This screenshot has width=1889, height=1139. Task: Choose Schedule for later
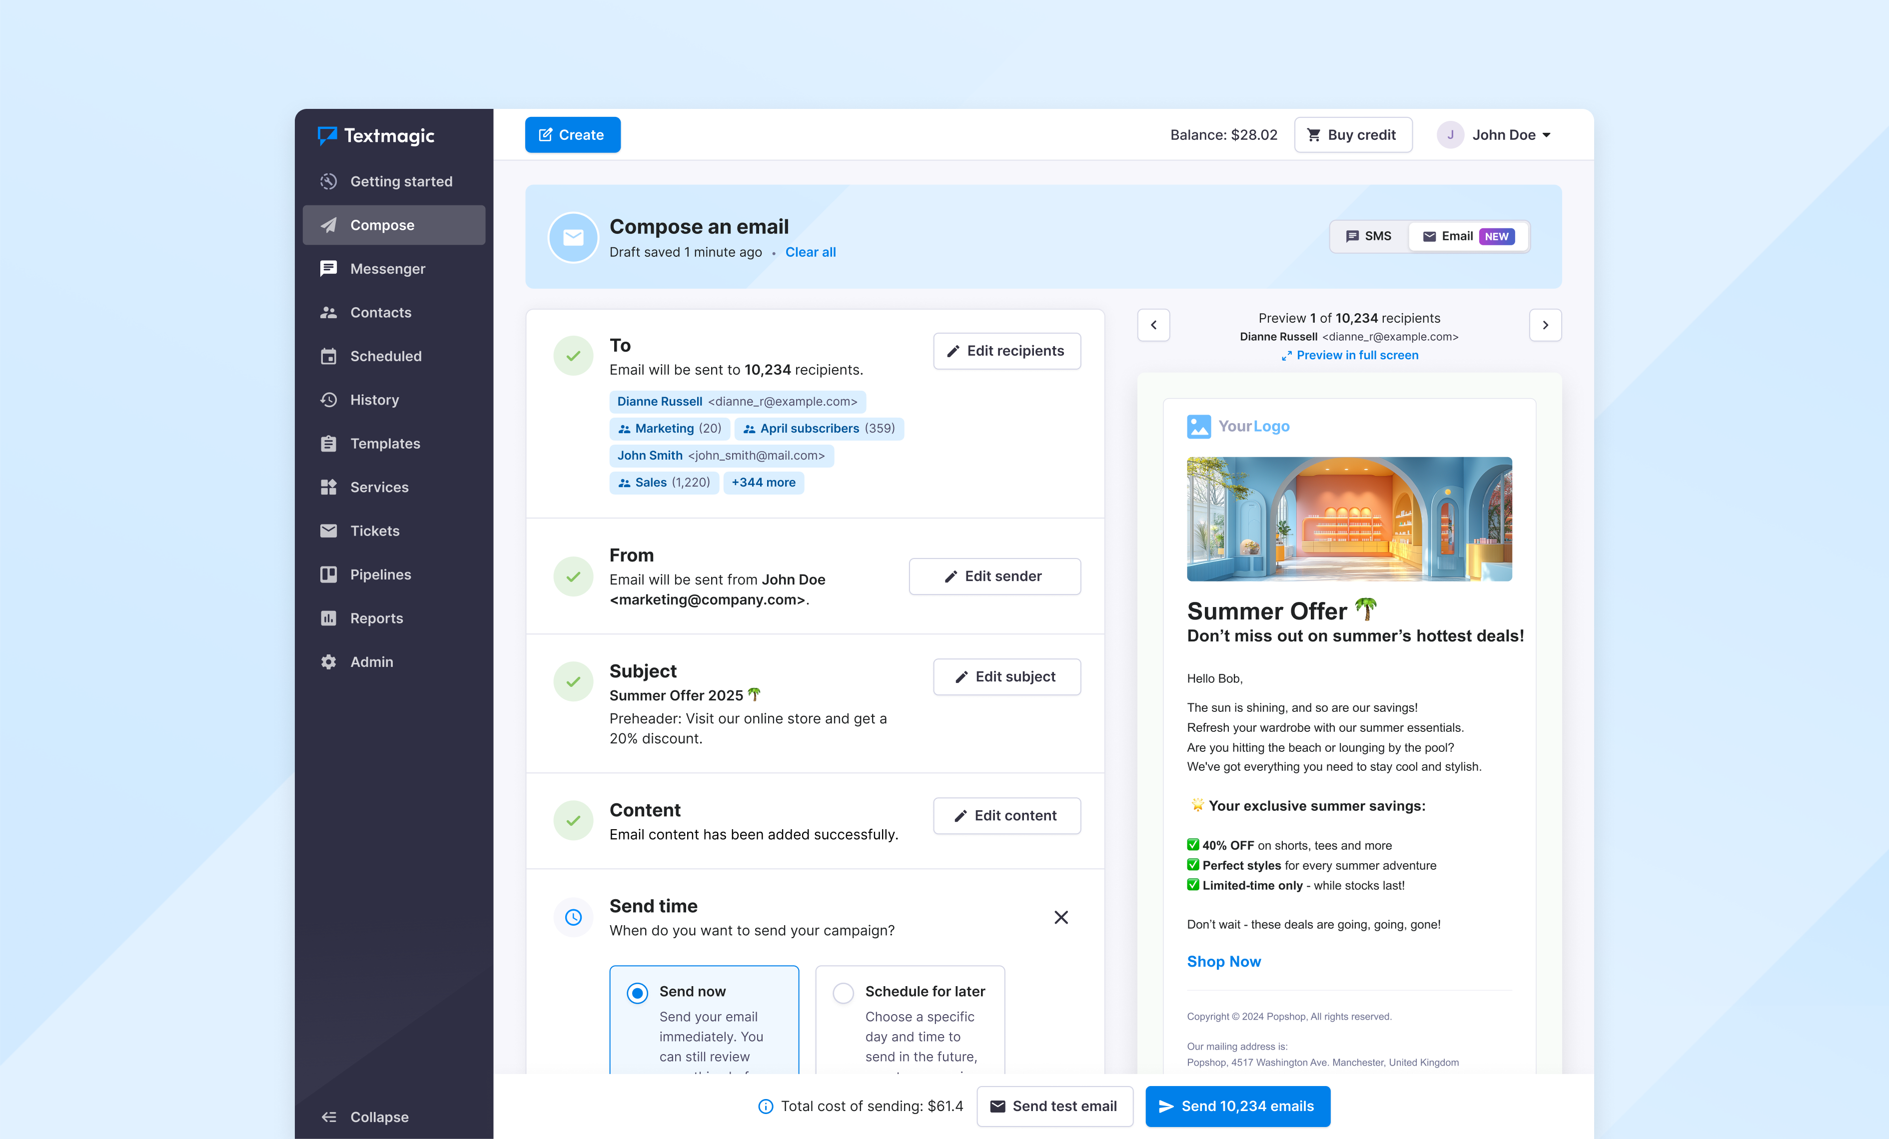click(844, 992)
